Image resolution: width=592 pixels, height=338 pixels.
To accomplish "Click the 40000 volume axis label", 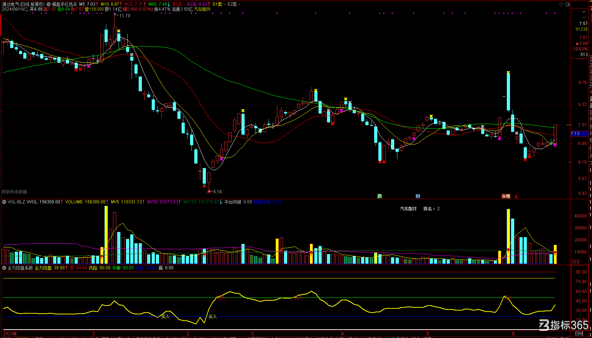I will pos(580,216).
